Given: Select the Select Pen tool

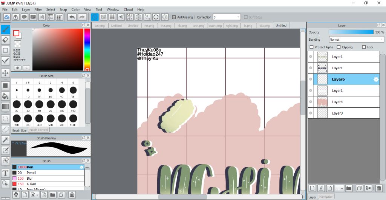Looking at the screenshot, I should [x=5, y=150].
